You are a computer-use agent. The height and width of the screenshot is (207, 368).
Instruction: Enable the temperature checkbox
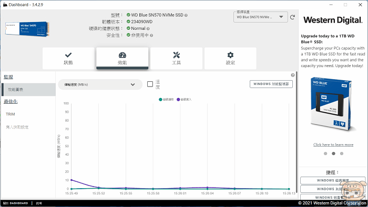pos(150,84)
